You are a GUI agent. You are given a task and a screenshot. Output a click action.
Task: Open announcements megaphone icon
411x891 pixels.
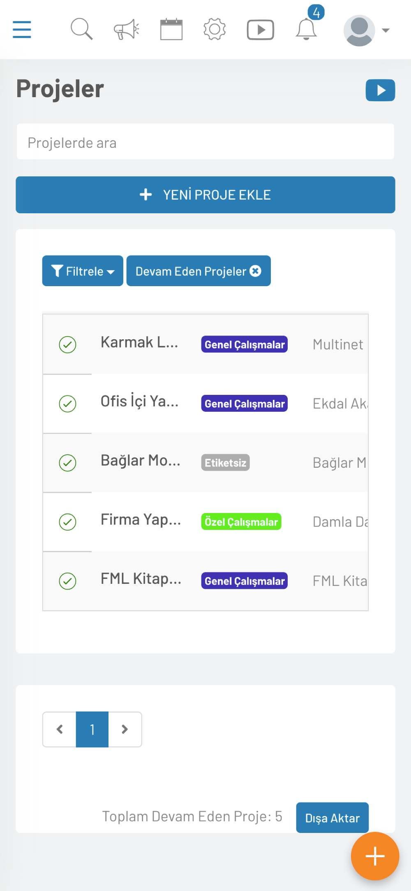127,30
